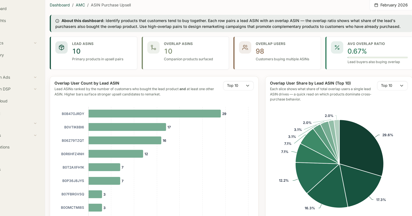The height and width of the screenshot is (216, 412).
Task: Click the 12.2% pie chart label
Action: tap(284, 181)
